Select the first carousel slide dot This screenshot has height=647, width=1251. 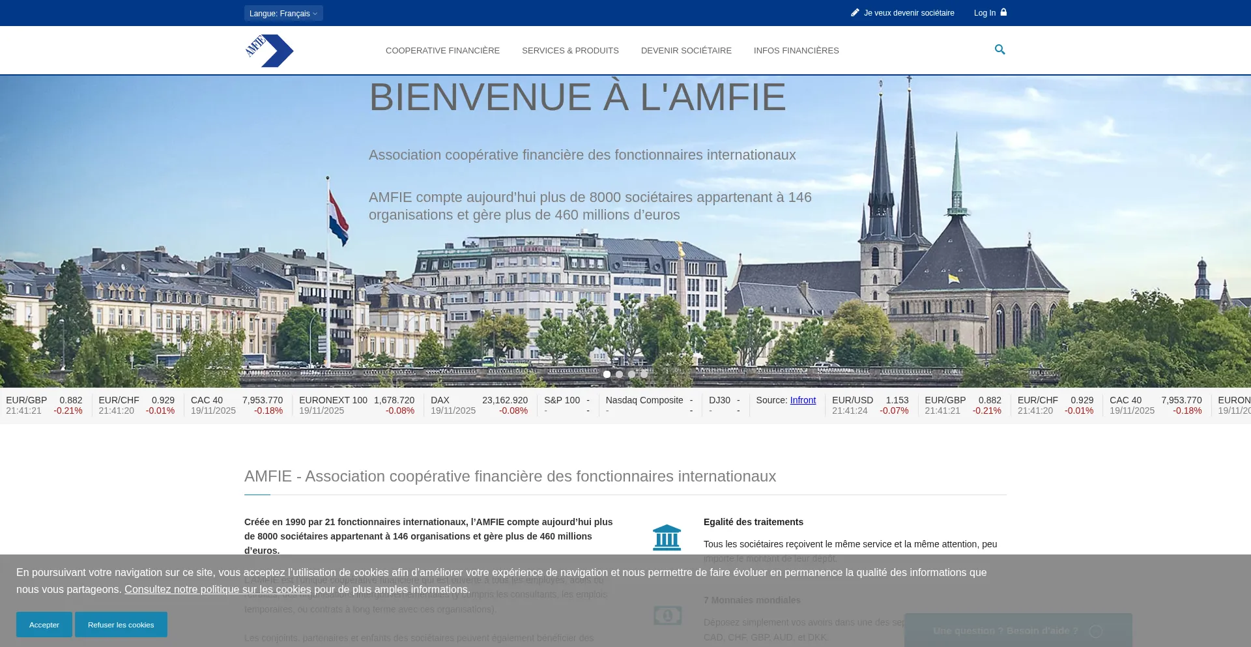click(607, 374)
